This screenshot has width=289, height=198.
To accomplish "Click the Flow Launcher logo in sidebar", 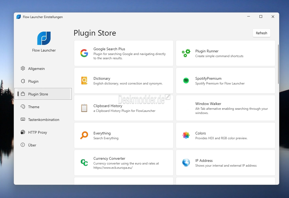I will pyautogui.click(x=44, y=38).
